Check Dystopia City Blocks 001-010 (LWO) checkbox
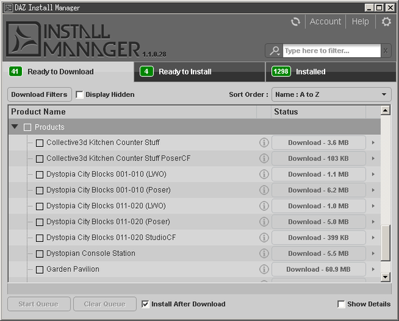 [39, 175]
